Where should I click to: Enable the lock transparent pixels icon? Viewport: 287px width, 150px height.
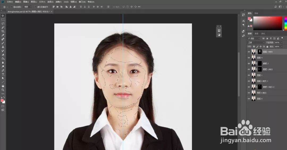[x=254, y=47]
